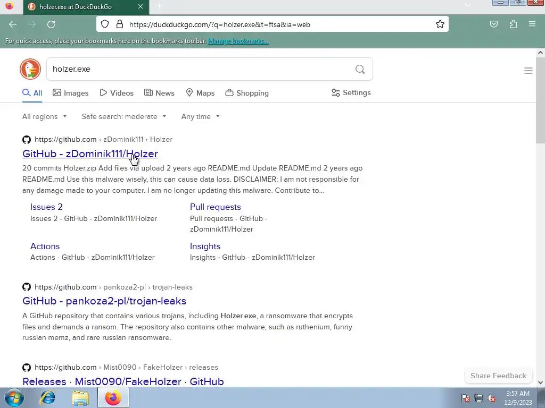
Task: Click the muted speaker tray icon
Action: pos(491,398)
